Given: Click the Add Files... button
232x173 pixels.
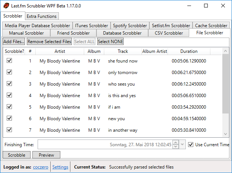Looking at the screenshot, I should 14,42.
